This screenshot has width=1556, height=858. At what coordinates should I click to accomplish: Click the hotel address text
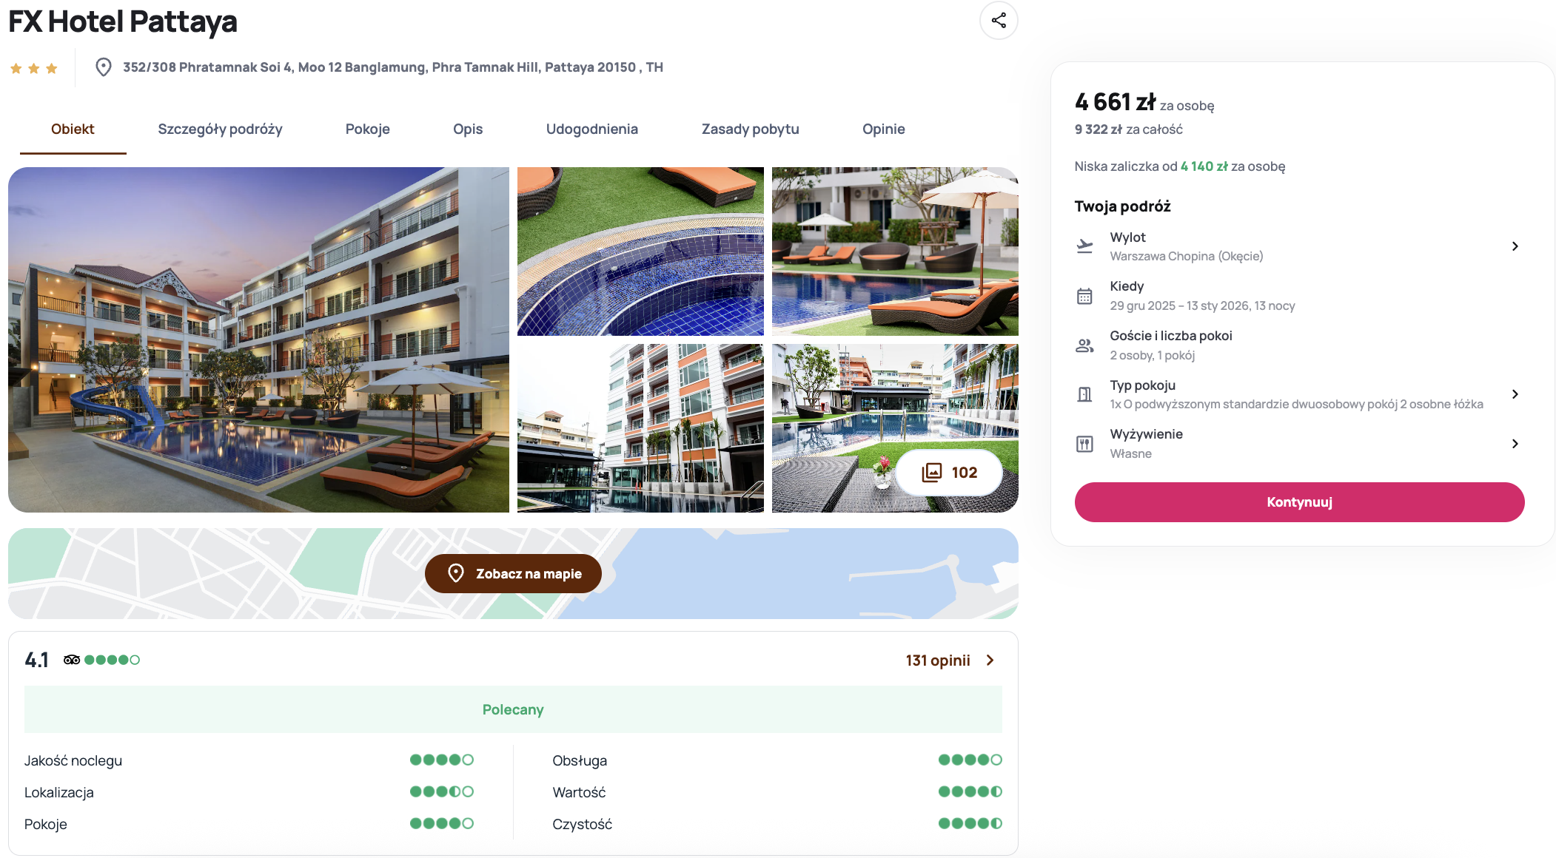point(393,67)
